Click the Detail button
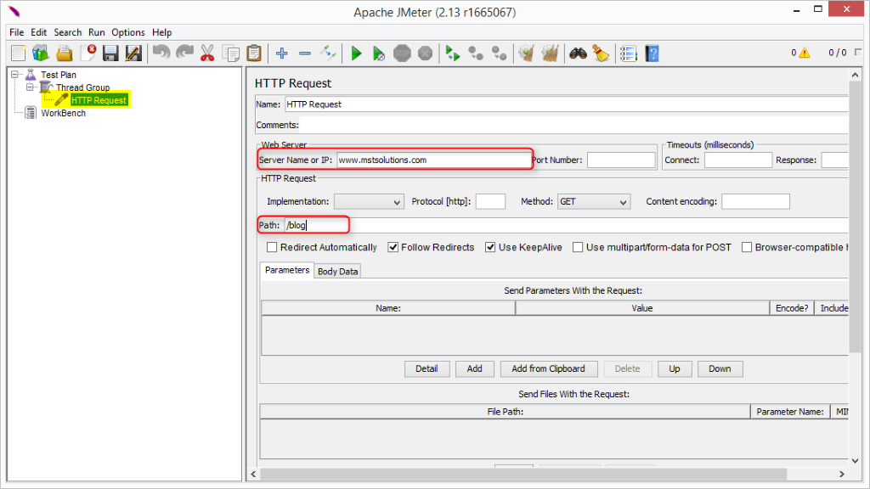The height and width of the screenshot is (489, 870). pyautogui.click(x=427, y=368)
